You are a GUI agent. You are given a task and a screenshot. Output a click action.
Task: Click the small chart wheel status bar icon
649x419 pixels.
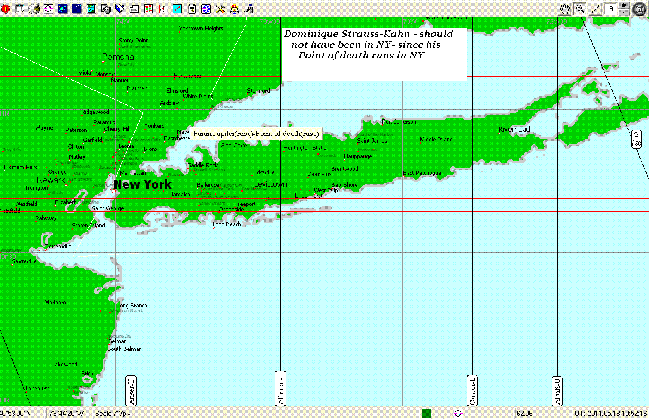coord(458,413)
